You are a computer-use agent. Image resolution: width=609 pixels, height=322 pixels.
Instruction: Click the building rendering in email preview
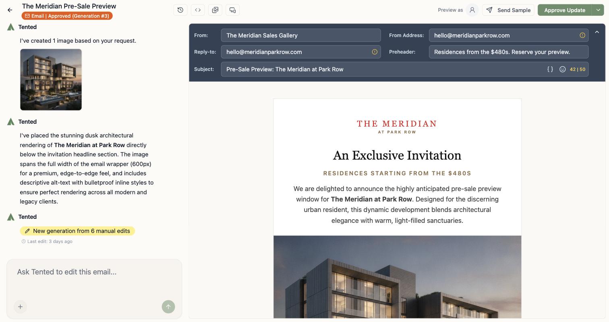point(397,277)
